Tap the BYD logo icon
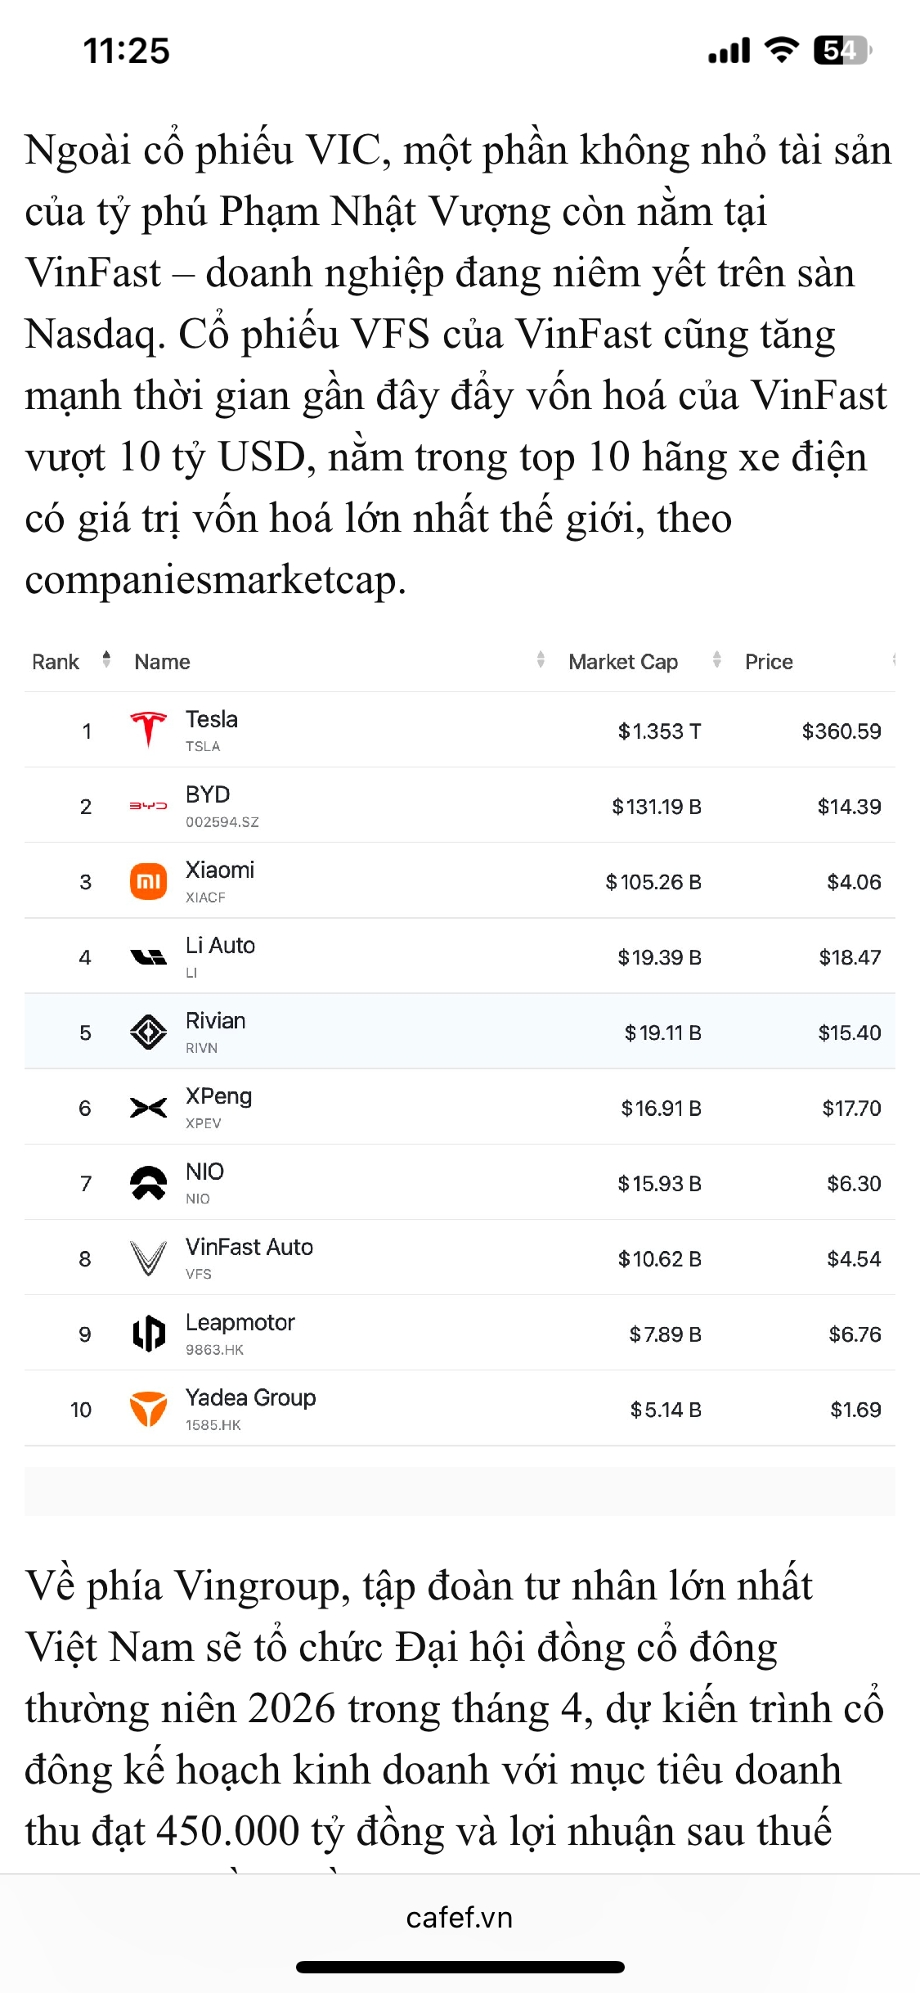 pos(148,806)
